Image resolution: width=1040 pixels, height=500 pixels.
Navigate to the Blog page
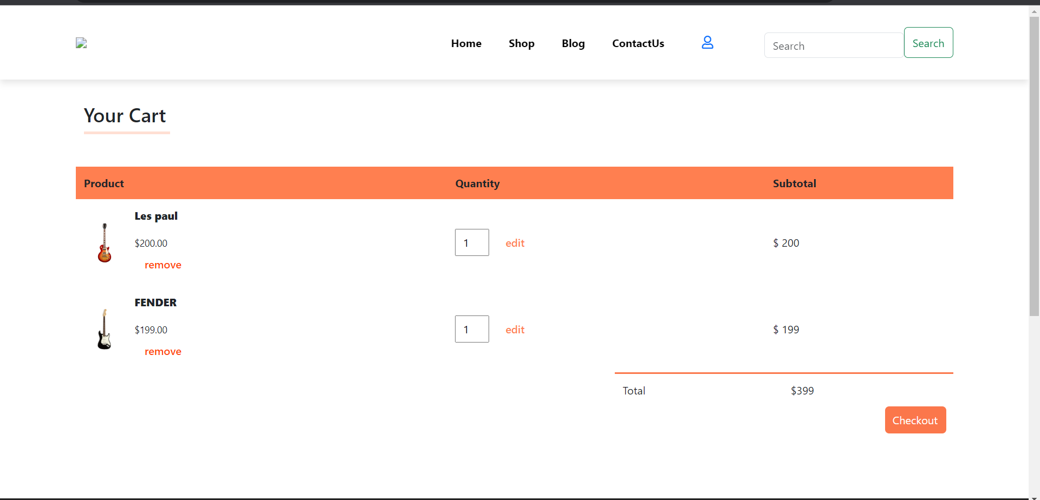573,43
